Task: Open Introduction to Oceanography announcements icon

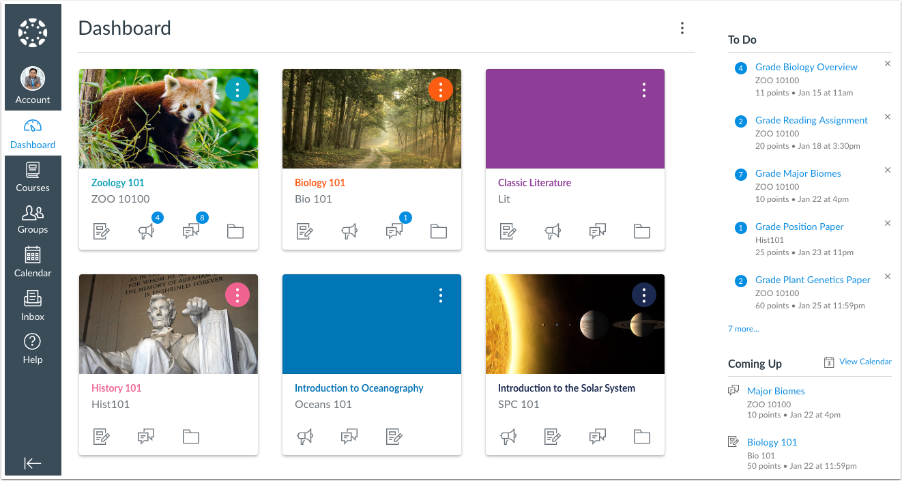Action: point(305,437)
